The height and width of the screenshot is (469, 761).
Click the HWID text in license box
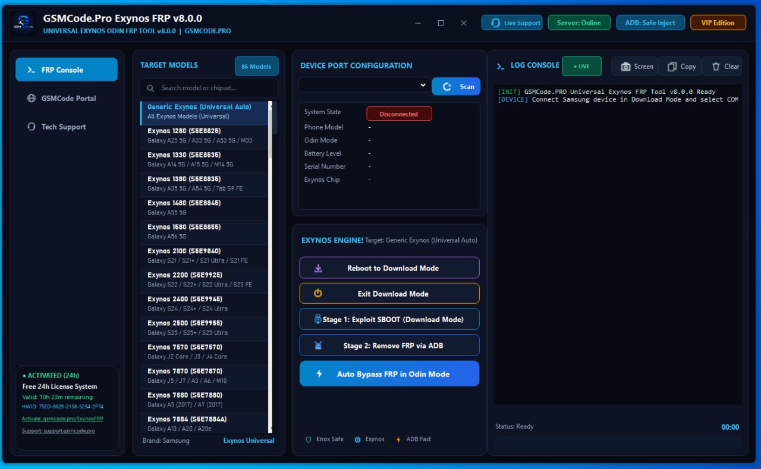62,407
